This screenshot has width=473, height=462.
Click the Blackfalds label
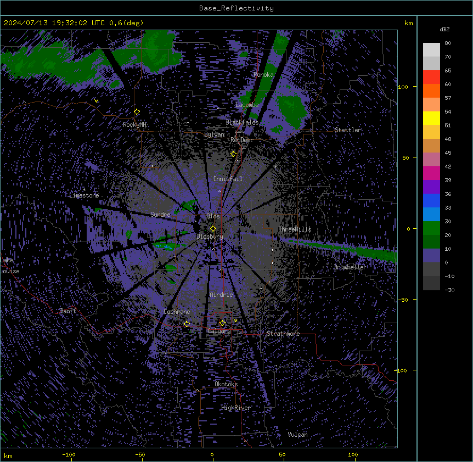[242, 122]
